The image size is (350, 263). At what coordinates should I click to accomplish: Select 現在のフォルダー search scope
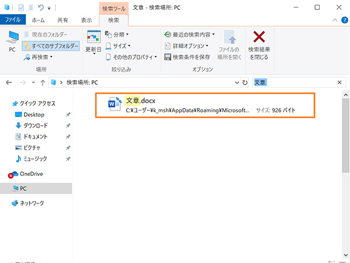click(x=45, y=34)
